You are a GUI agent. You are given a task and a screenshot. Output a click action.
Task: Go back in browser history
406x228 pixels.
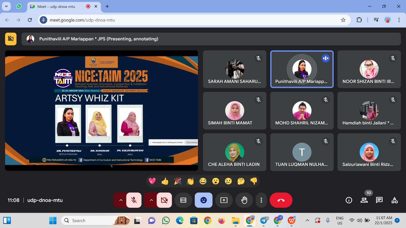tap(7, 20)
